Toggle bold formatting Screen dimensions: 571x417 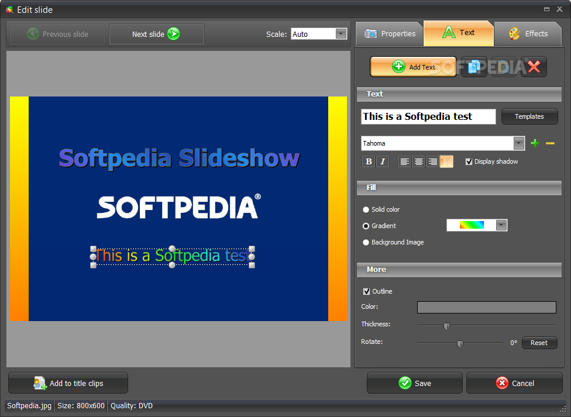pyautogui.click(x=369, y=161)
